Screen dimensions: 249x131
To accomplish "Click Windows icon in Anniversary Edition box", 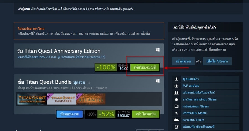I will [157, 50].
